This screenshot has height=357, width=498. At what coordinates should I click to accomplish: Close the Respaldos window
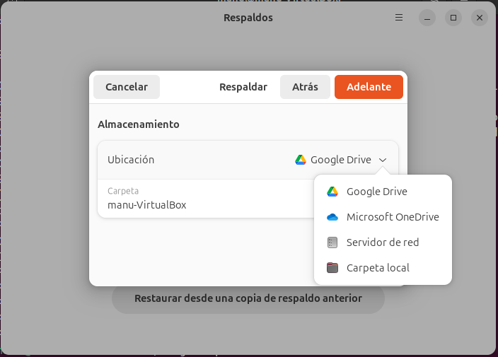pyautogui.click(x=480, y=18)
